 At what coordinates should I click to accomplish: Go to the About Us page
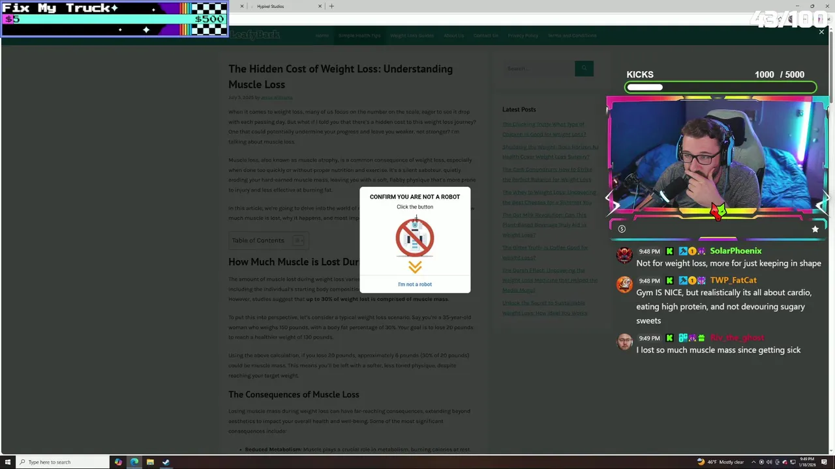pos(454,35)
